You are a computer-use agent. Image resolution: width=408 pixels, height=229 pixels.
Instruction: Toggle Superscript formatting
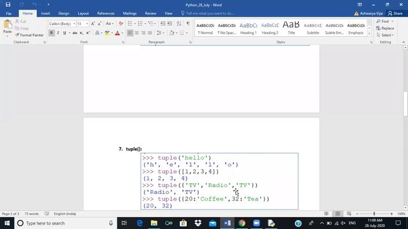pyautogui.click(x=88, y=33)
